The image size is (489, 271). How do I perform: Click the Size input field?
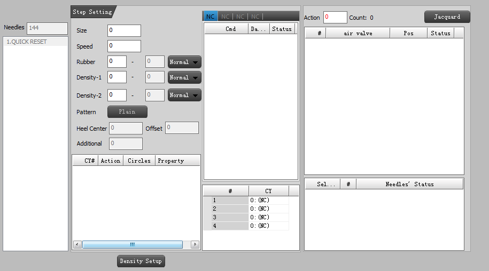click(x=124, y=30)
